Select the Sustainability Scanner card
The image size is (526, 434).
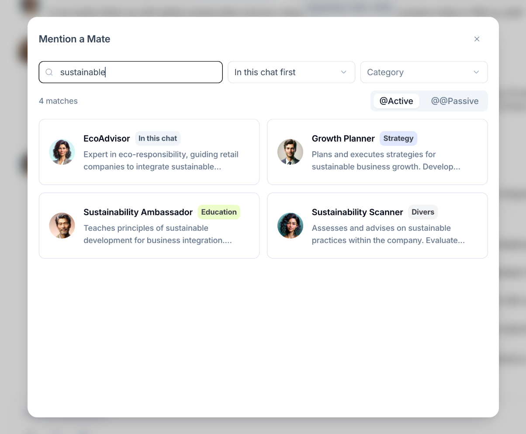[377, 226]
